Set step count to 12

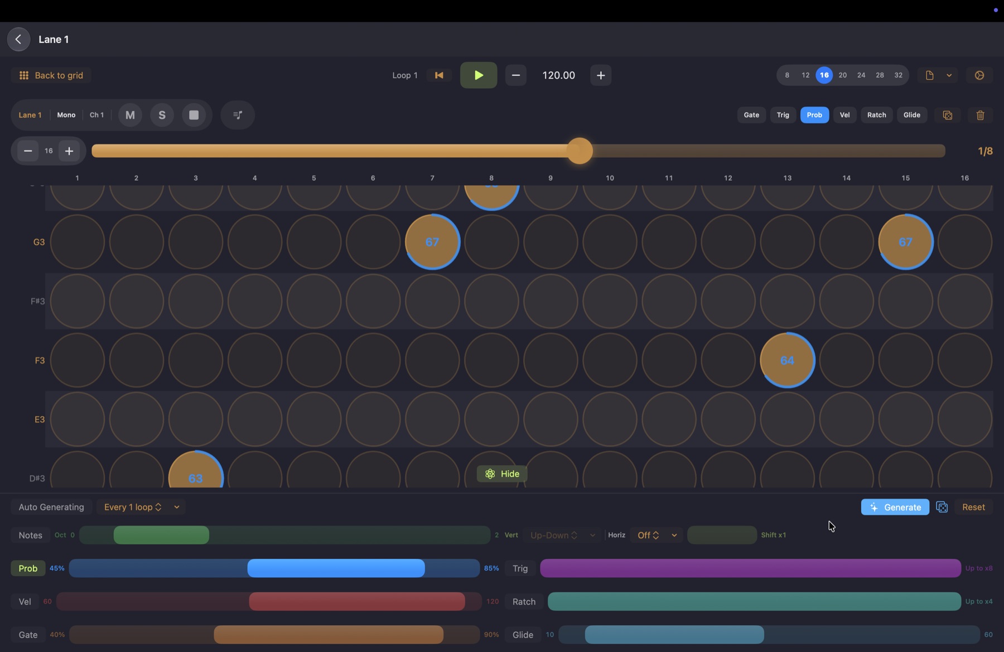click(805, 75)
